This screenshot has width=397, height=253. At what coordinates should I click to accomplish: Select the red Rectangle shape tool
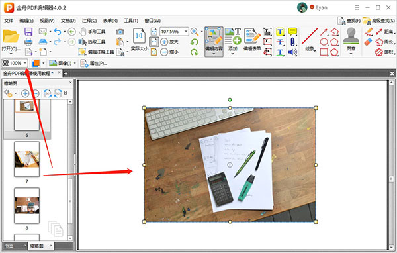coord(324,52)
